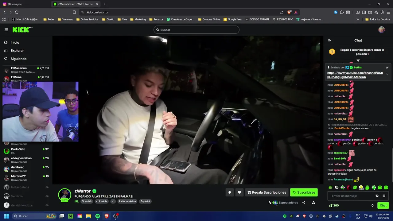Image resolution: width=393 pixels, height=221 pixels.
Task: Open Todos los favoritos folder
Action: 378,19
